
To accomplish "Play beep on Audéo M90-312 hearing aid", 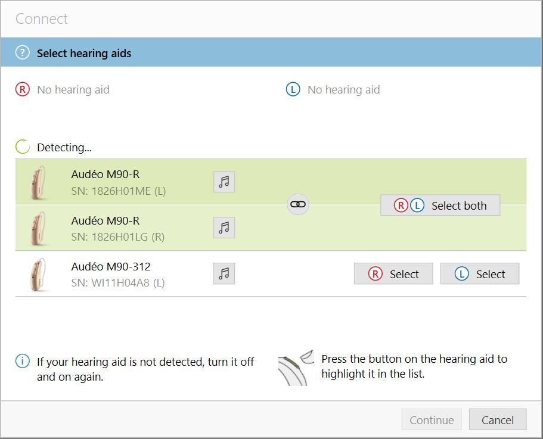I will [x=224, y=273].
